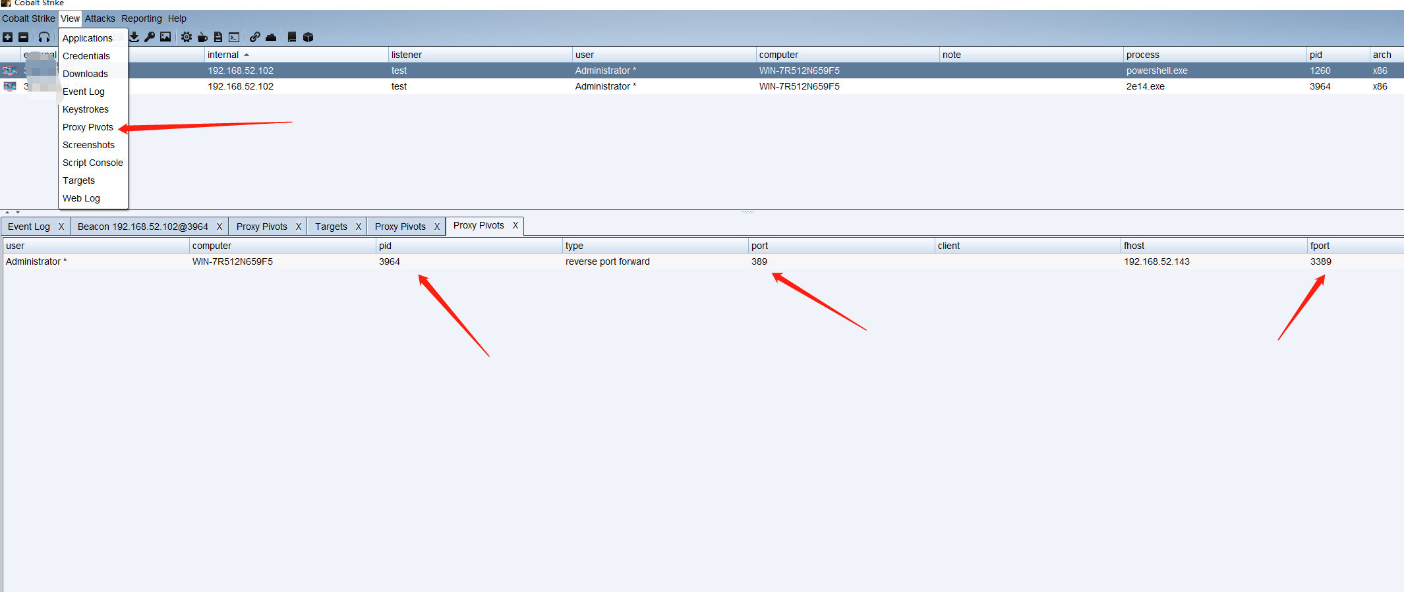
Task: Click the Disconnect minus icon in toolbar
Action: coord(24,37)
